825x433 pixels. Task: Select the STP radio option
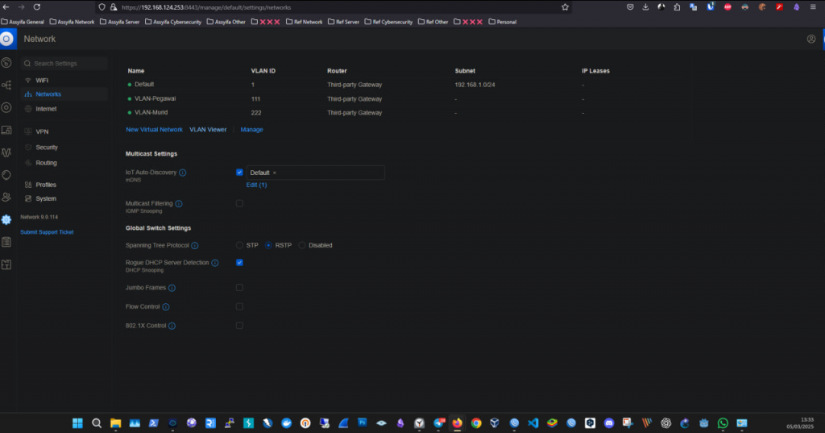pos(239,245)
